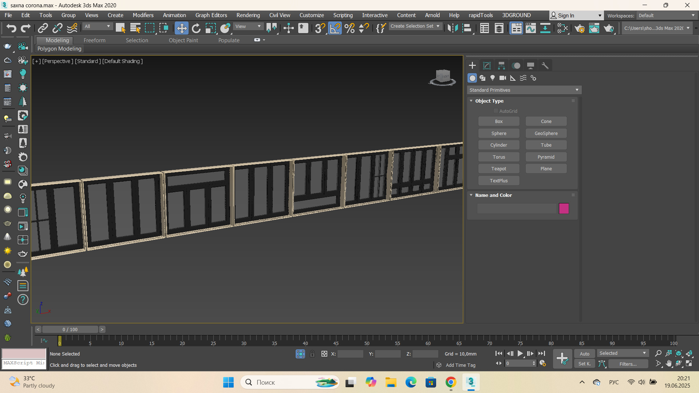
Task: Open the Graph Editors menu
Action: [211, 15]
